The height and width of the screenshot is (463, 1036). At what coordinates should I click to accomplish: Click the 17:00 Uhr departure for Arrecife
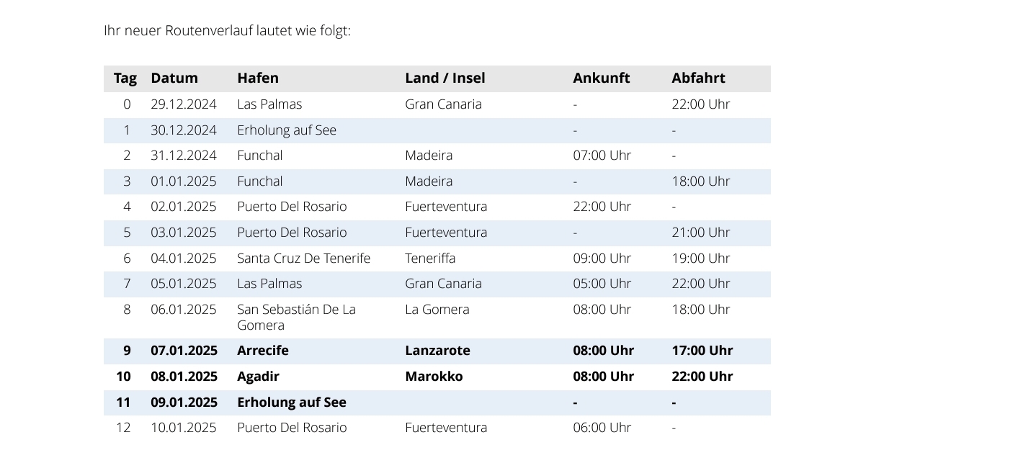click(702, 351)
